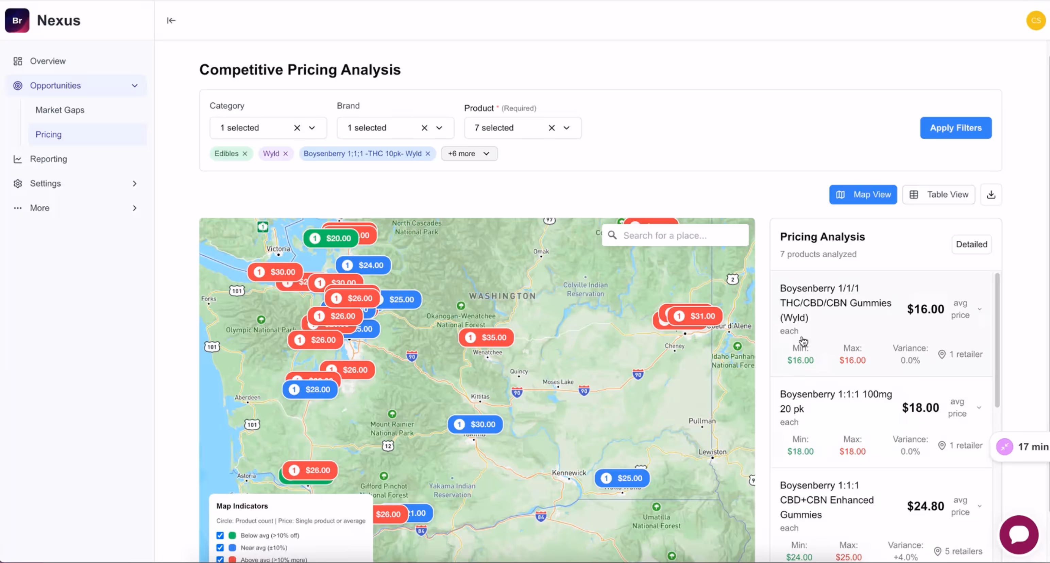1050x563 pixels.
Task: Open the Category dropdown arrow
Action: click(312, 128)
